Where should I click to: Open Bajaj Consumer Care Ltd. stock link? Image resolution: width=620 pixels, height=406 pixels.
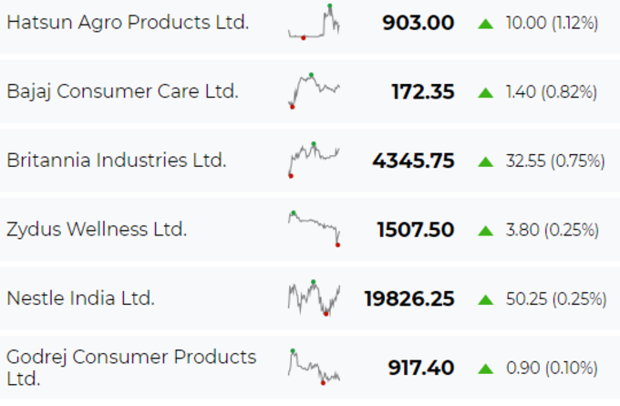point(122,92)
